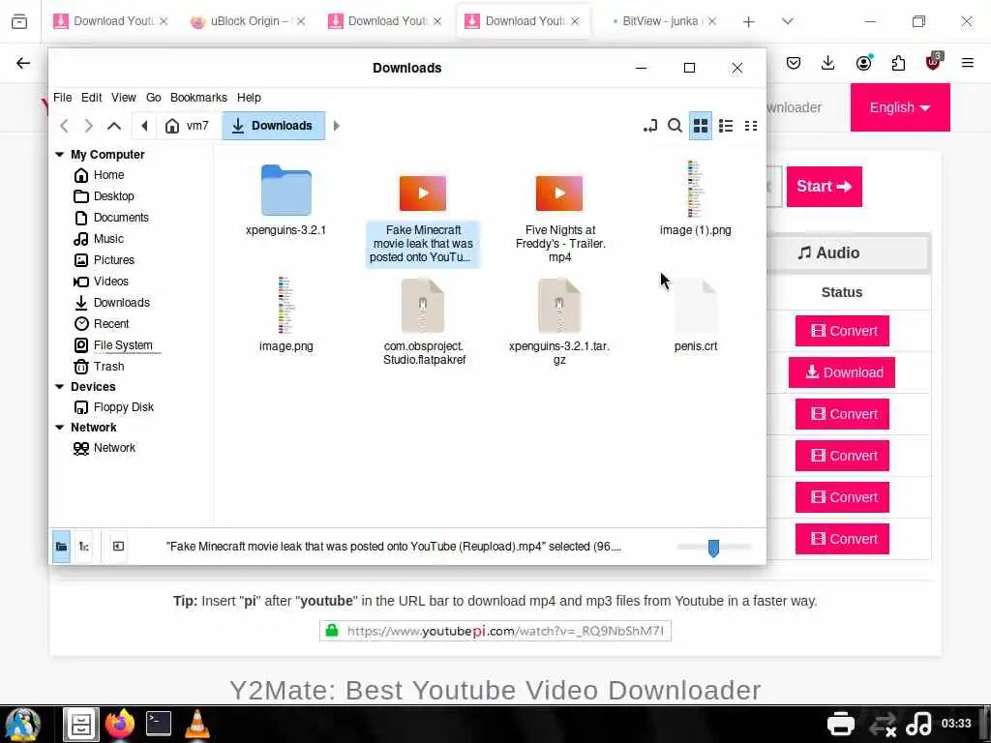Image resolution: width=991 pixels, height=743 pixels.
Task: Collapse the My Computer section
Action: tap(59, 154)
